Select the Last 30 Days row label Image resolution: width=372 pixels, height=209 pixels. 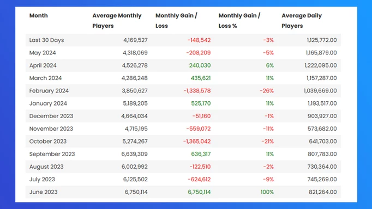click(46, 40)
